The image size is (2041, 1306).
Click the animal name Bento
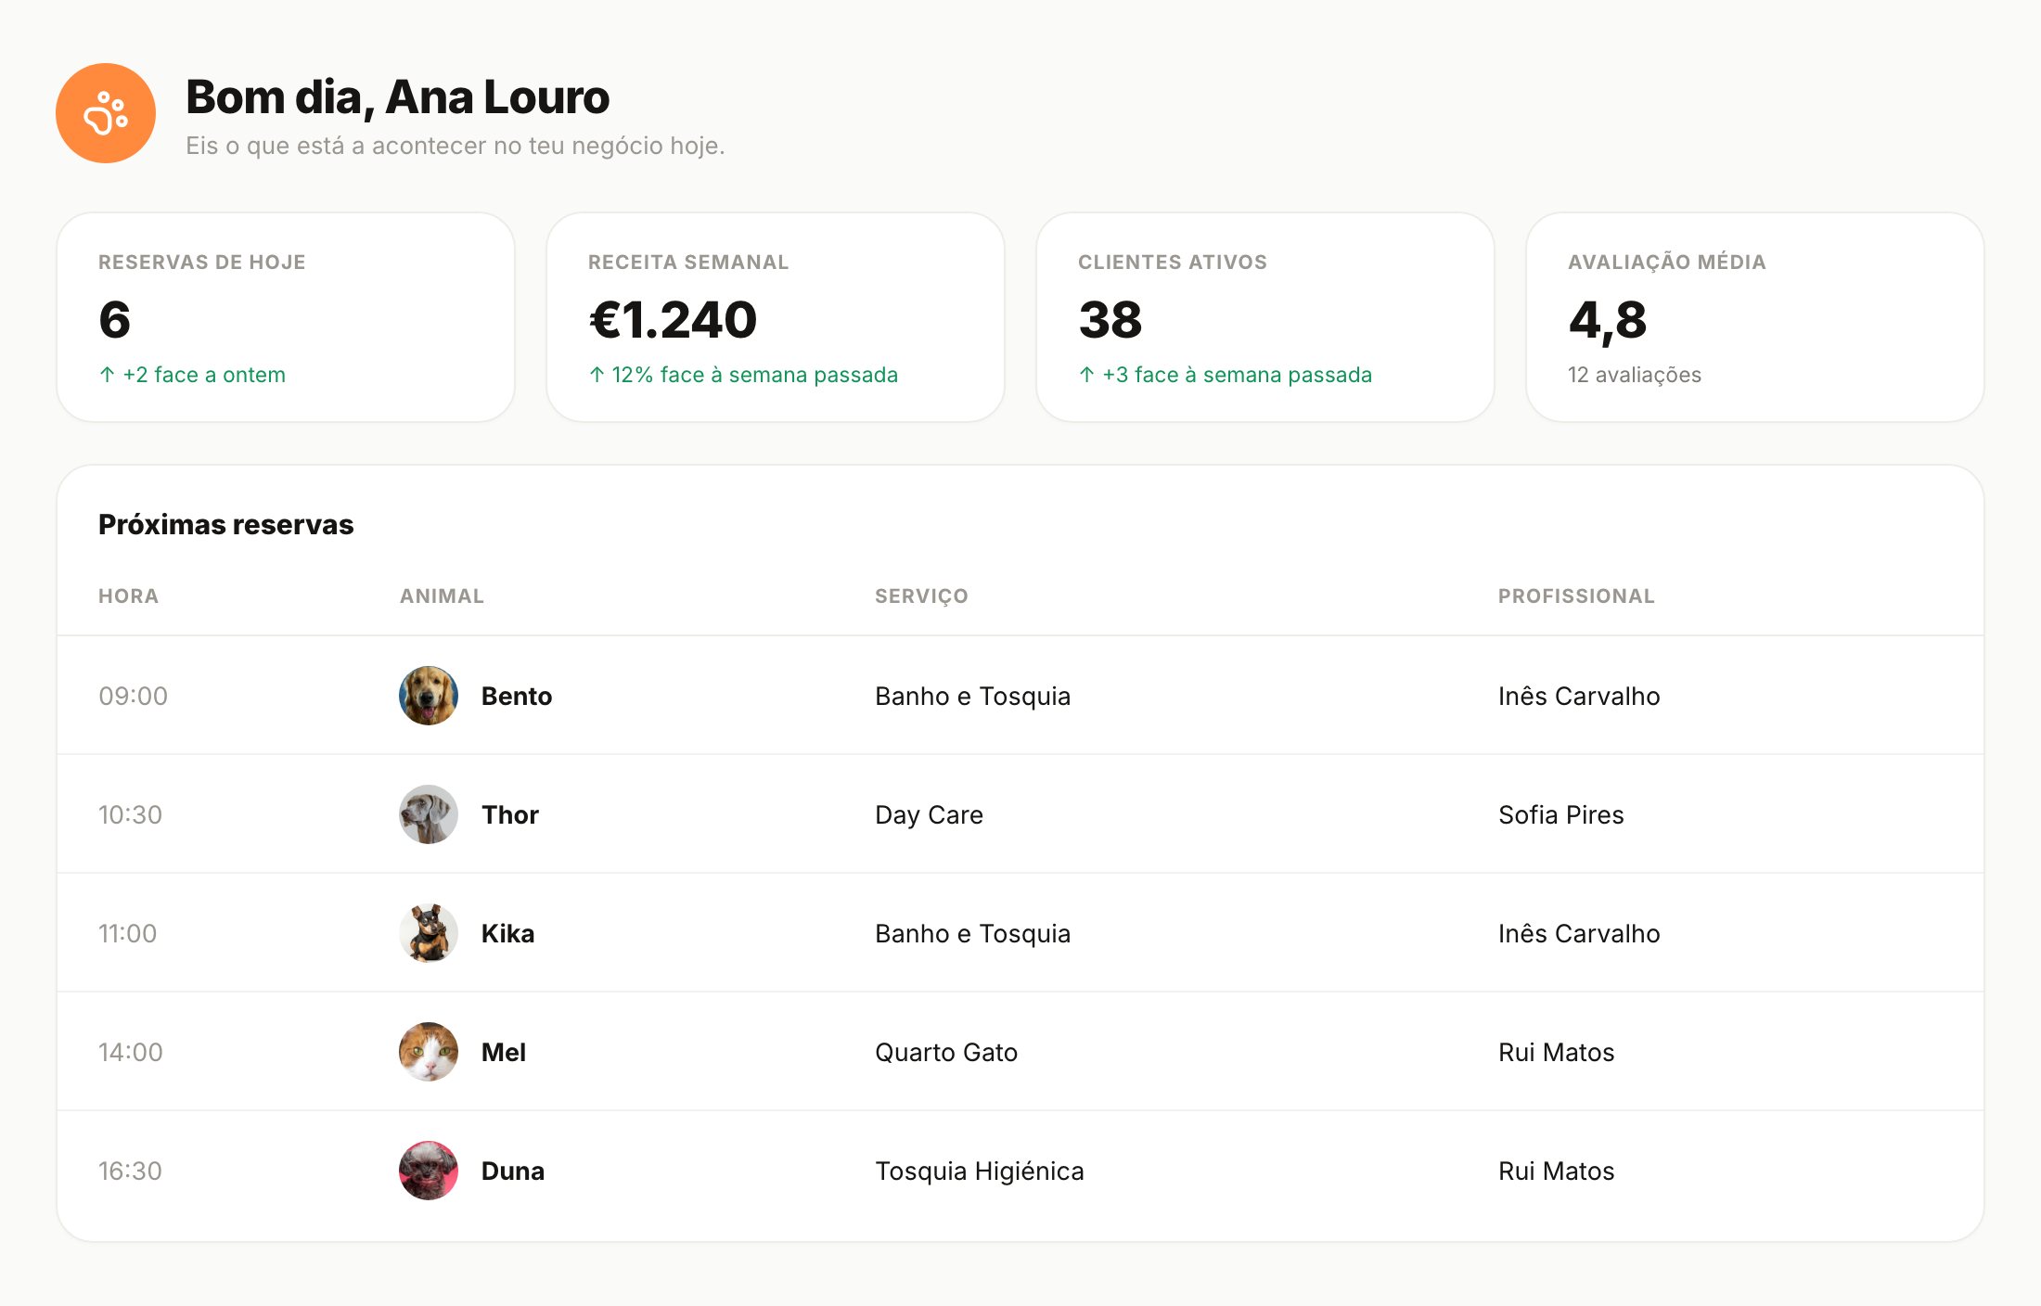click(517, 697)
